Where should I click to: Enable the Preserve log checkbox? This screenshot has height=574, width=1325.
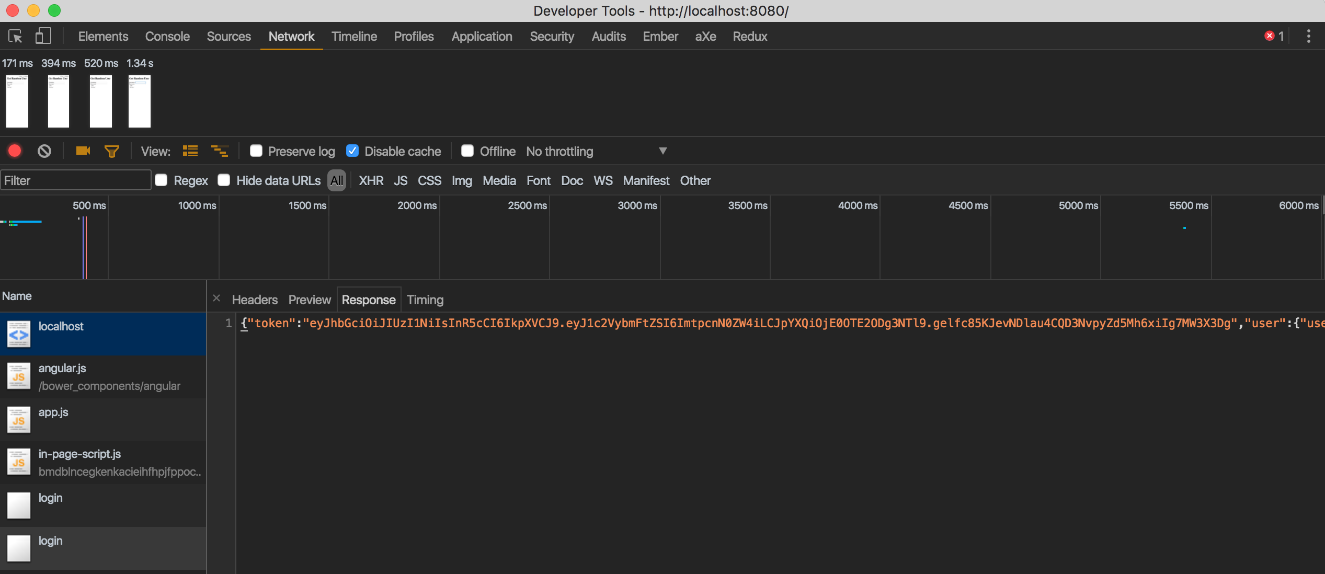pos(256,151)
